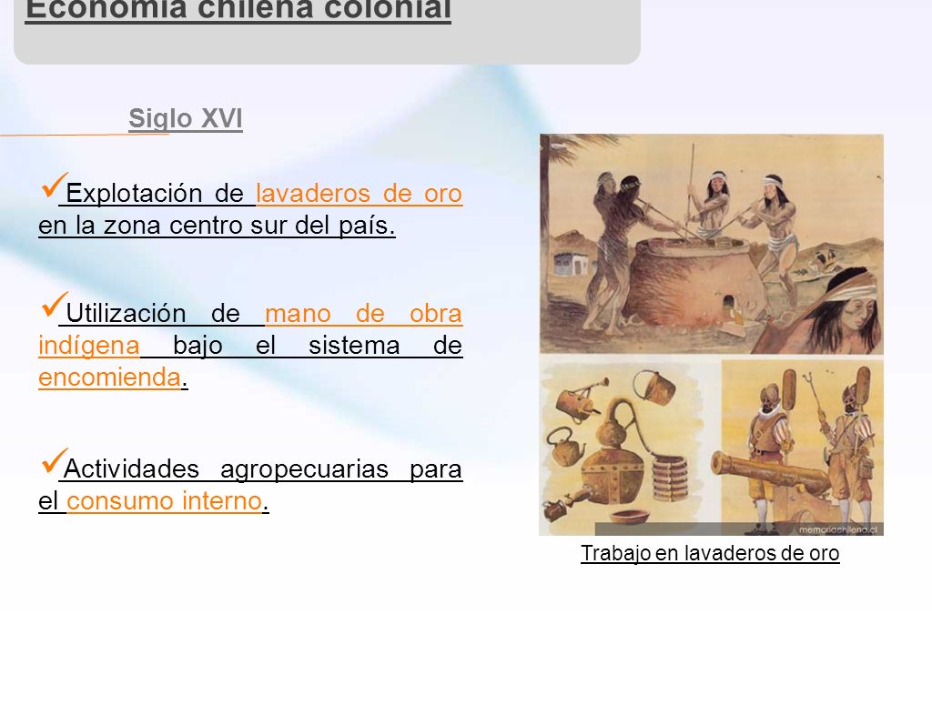Click the 'Trabajo en lavaderos de oro' caption
This screenshot has width=932, height=715.
click(x=710, y=553)
